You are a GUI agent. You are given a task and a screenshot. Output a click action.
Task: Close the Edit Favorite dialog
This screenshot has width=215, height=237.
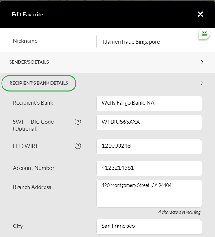coord(200,14)
